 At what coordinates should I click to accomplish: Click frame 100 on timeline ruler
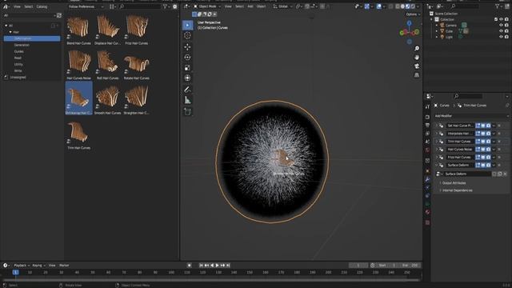click(171, 272)
